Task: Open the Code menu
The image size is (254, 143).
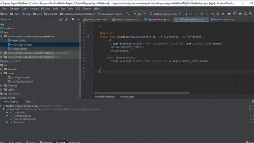Action: (x=25, y=9)
